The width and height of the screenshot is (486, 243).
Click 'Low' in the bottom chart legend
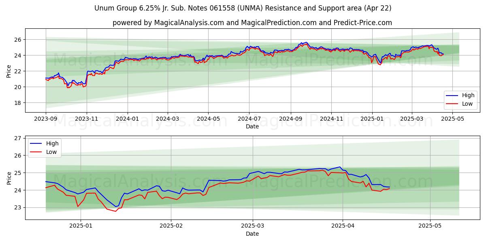[51, 151]
